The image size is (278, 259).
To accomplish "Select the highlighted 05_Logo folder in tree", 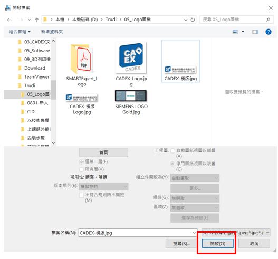I will tap(27, 94).
